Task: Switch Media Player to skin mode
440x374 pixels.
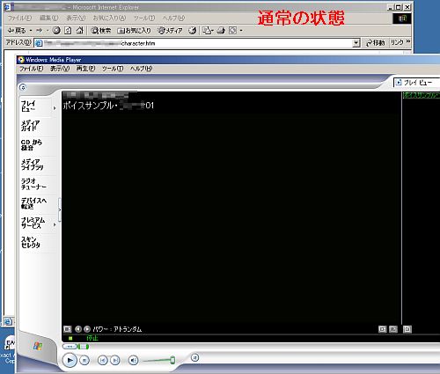Action: pos(194,357)
